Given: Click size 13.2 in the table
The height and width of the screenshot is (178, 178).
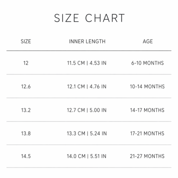Looking at the screenshot, I should (26, 110).
